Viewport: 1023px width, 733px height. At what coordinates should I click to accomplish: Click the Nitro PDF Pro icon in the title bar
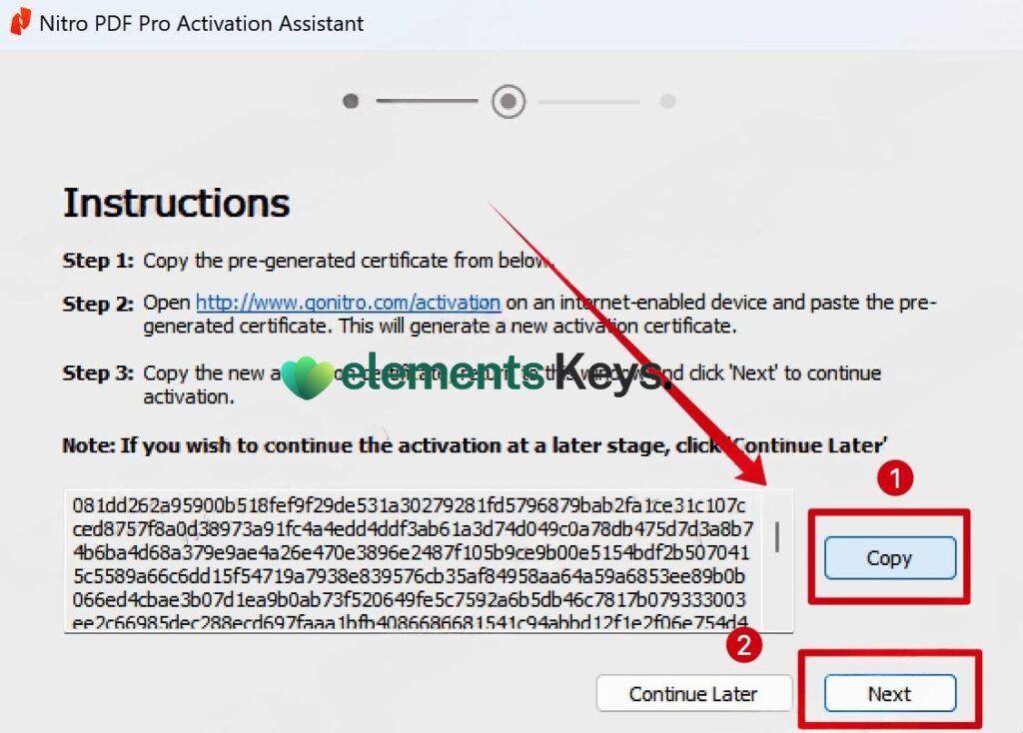[x=20, y=22]
